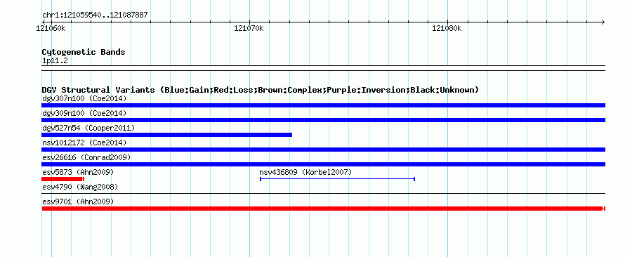
Task: Click the DGV Structural Variants track title
Action: tap(261, 90)
